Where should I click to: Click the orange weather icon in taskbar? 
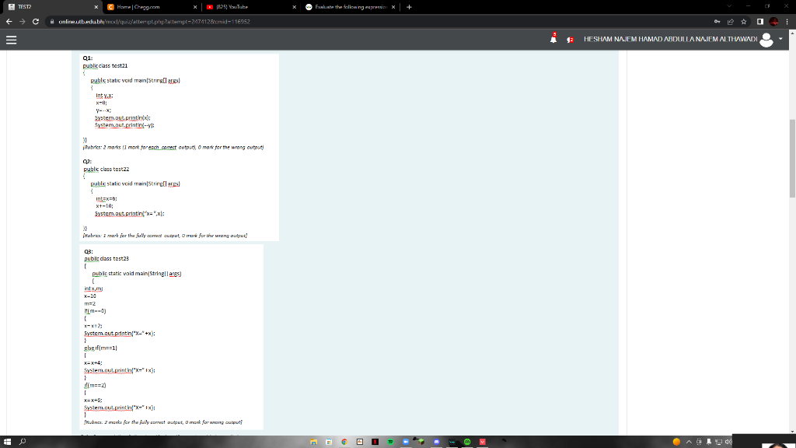[676, 442]
